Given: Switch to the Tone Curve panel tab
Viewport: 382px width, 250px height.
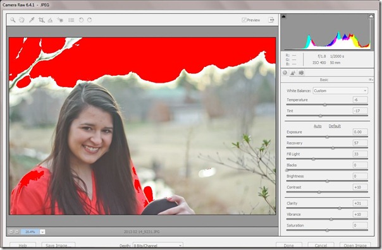Looking at the screenshot, I should (293, 73).
